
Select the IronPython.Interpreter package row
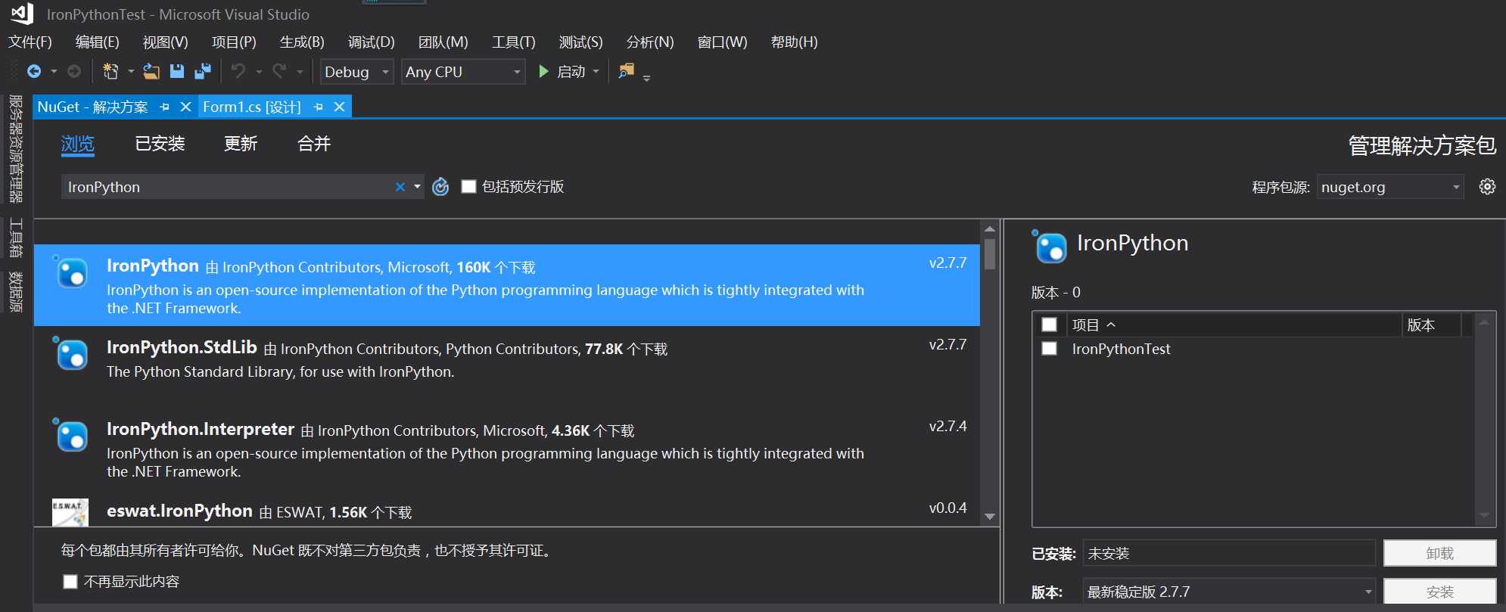pos(506,449)
